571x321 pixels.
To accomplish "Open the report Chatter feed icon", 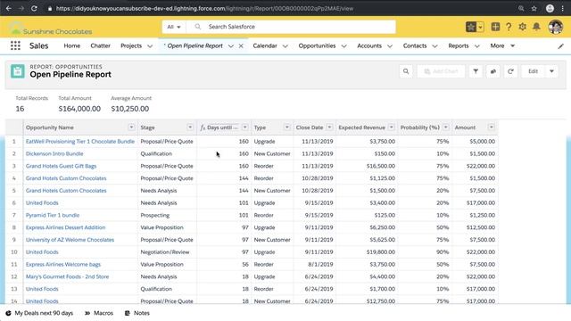I will (x=493, y=71).
